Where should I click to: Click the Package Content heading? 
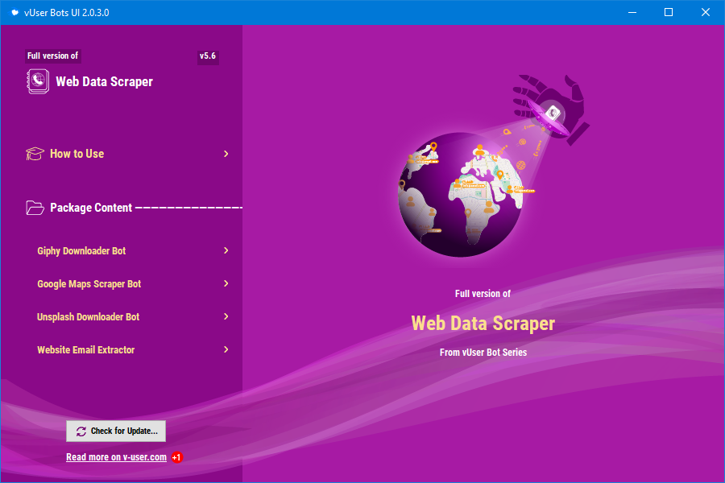[x=91, y=208]
